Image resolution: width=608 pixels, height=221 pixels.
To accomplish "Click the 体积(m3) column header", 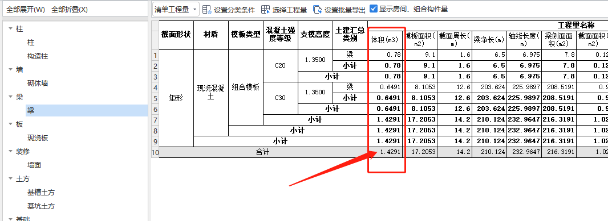I will click(386, 40).
